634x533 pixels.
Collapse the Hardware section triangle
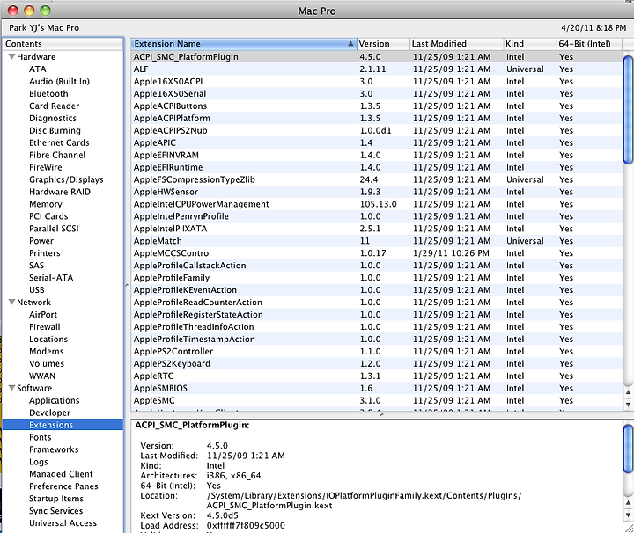pos(11,56)
